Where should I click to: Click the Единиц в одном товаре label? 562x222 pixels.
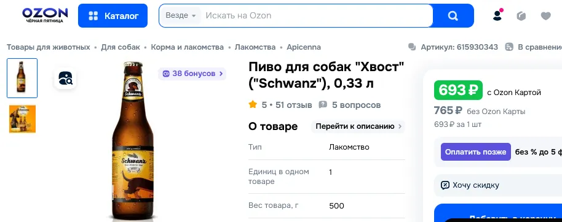point(279,177)
